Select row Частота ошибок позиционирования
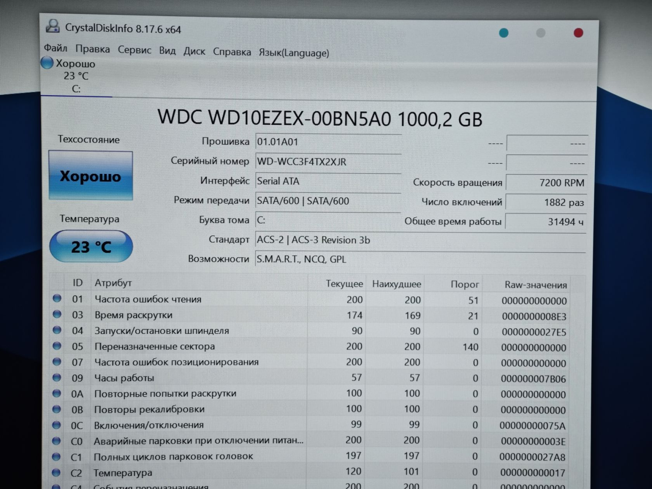Image resolution: width=652 pixels, height=489 pixels. tap(316, 362)
